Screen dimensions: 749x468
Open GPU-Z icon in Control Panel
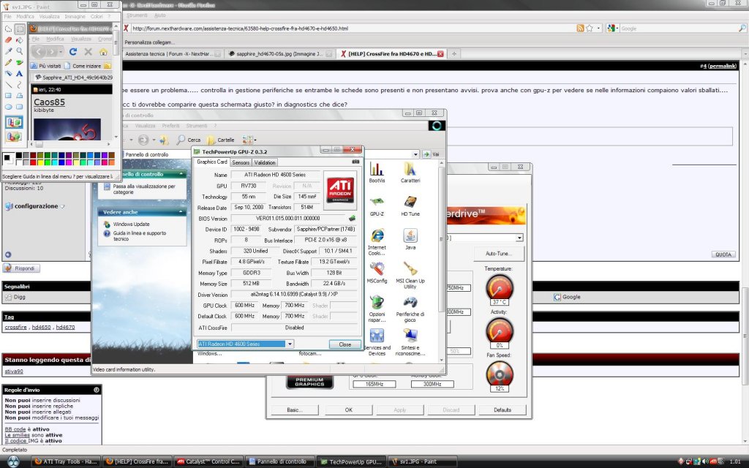tap(377, 205)
